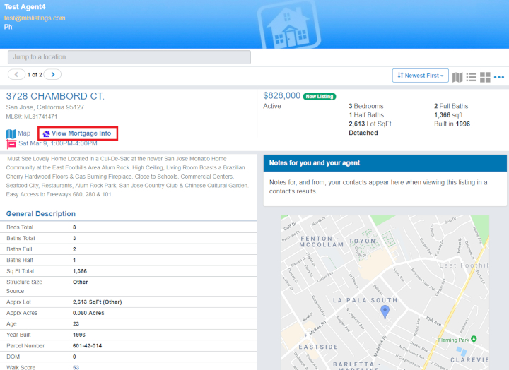This screenshot has height=370, width=509.
Task: Click agent email test@mlslistings.com
Action: click(x=35, y=18)
